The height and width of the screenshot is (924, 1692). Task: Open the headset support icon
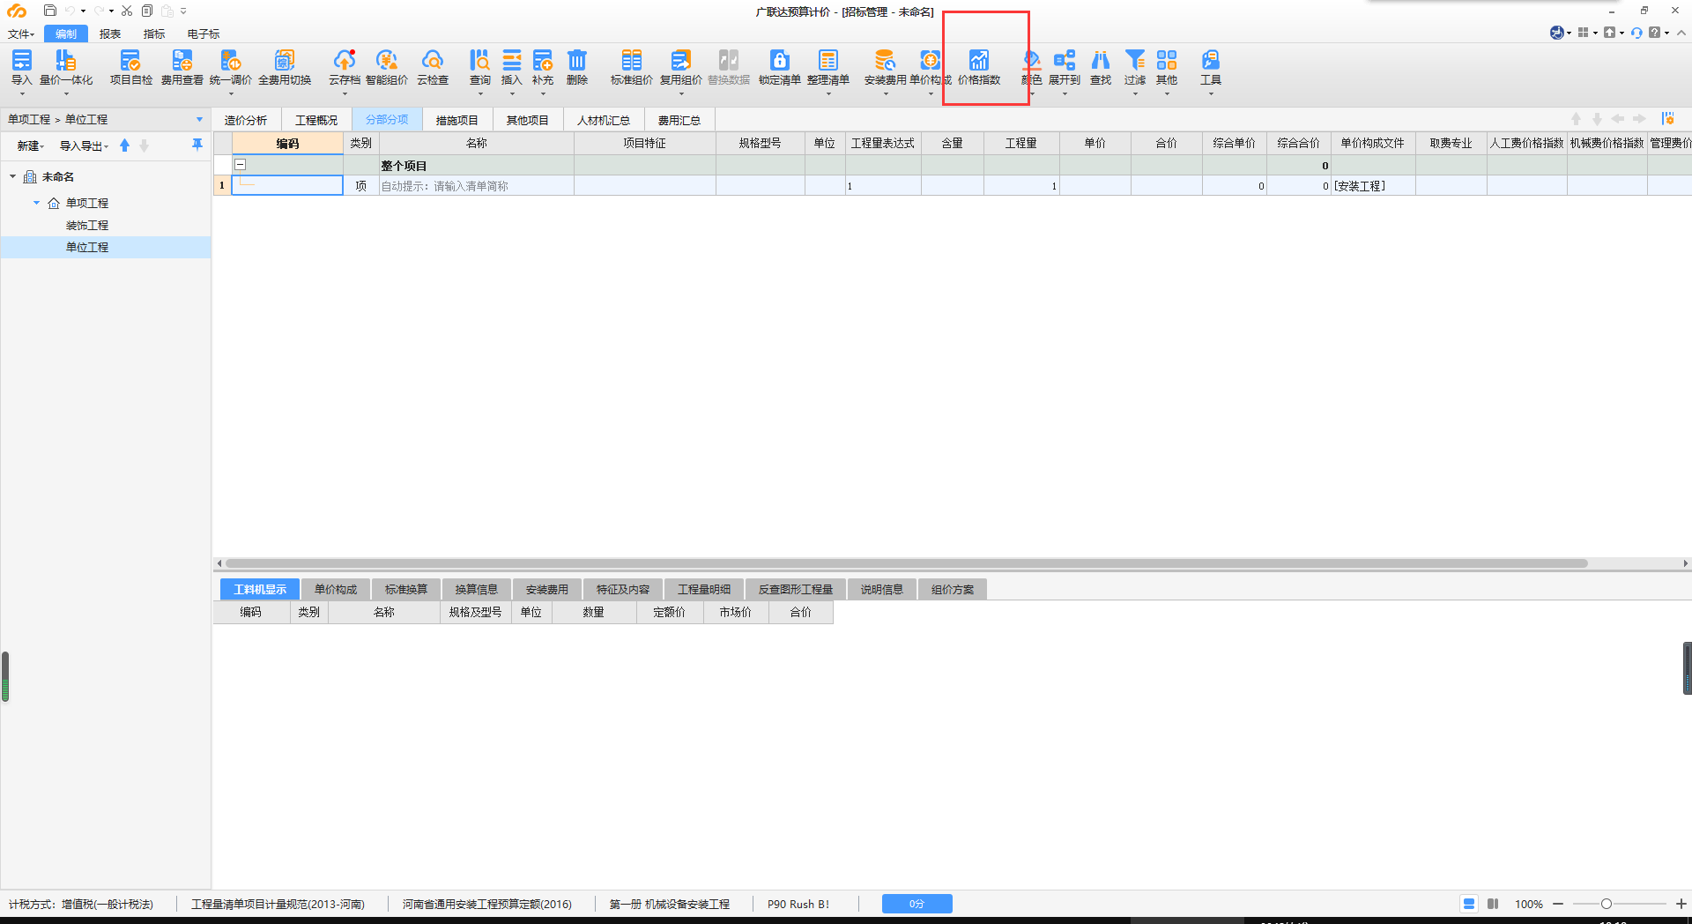tap(1636, 33)
